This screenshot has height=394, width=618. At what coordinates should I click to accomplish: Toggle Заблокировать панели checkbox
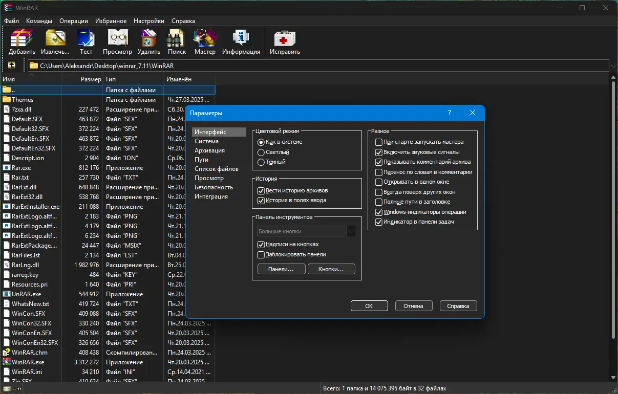click(x=261, y=254)
